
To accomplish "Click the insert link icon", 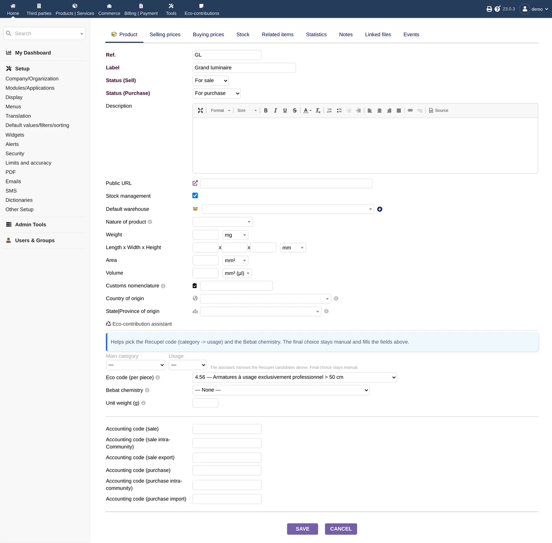I will 410,110.
